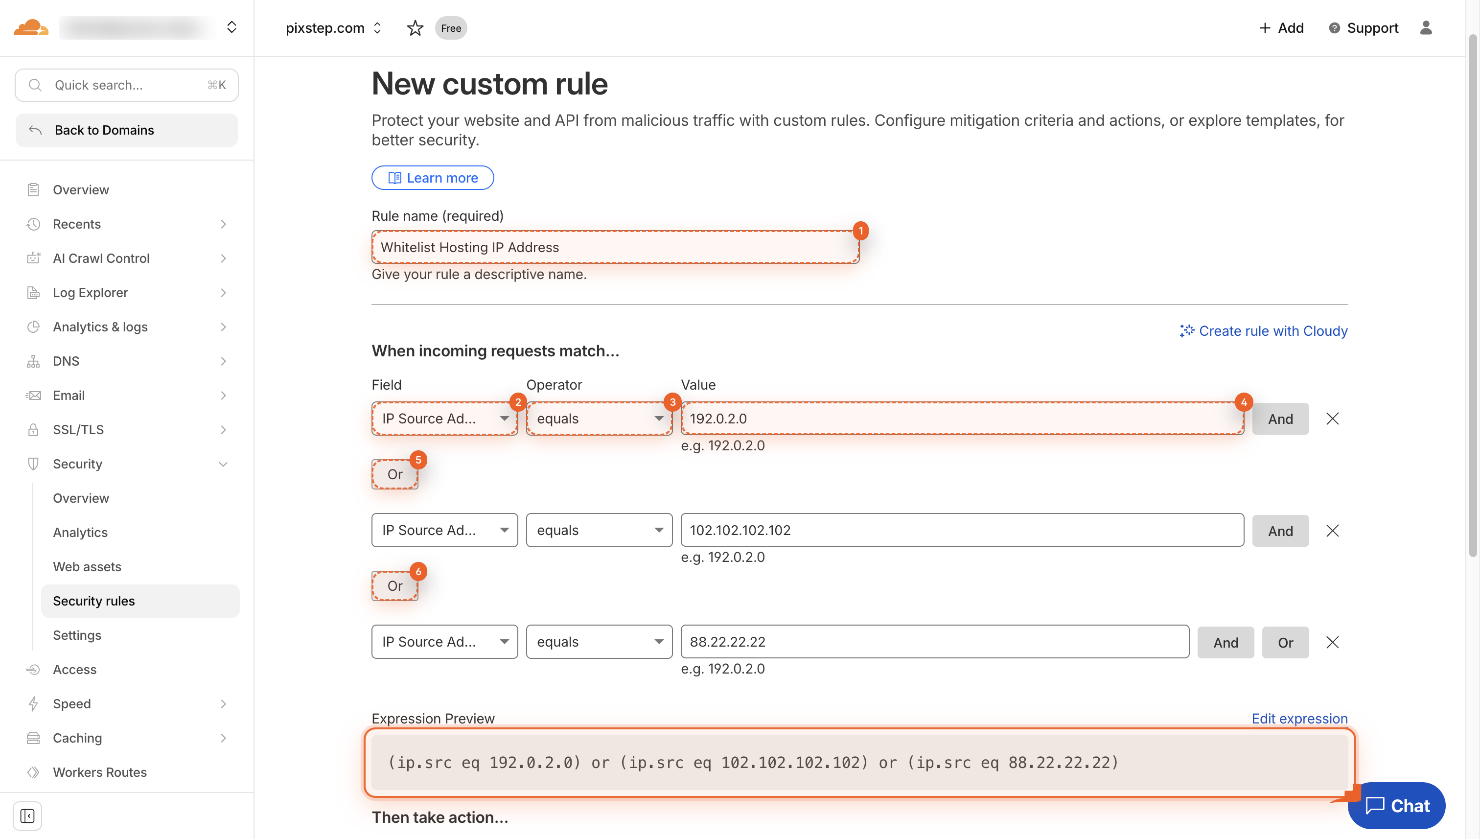Go to Web assets under Security
Screen dimensions: 1480x839
tap(87, 566)
